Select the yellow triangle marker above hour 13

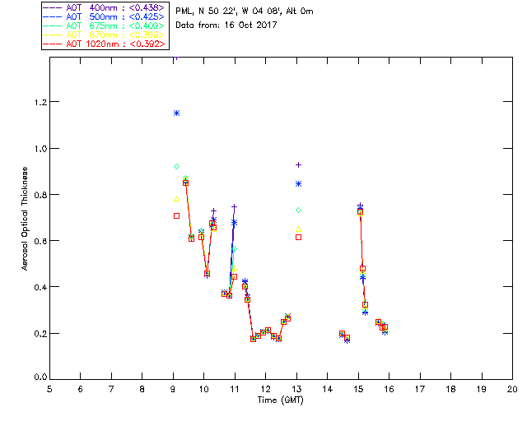pos(298,229)
